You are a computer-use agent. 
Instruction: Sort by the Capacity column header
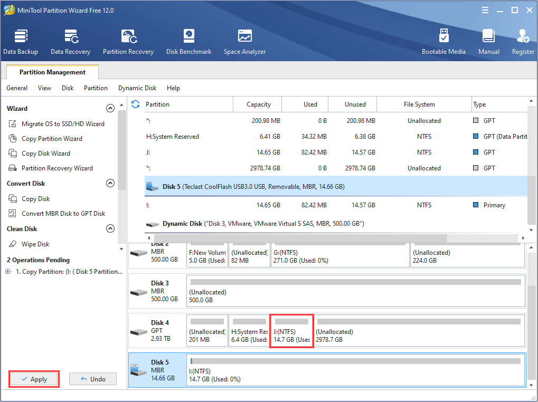pos(258,104)
